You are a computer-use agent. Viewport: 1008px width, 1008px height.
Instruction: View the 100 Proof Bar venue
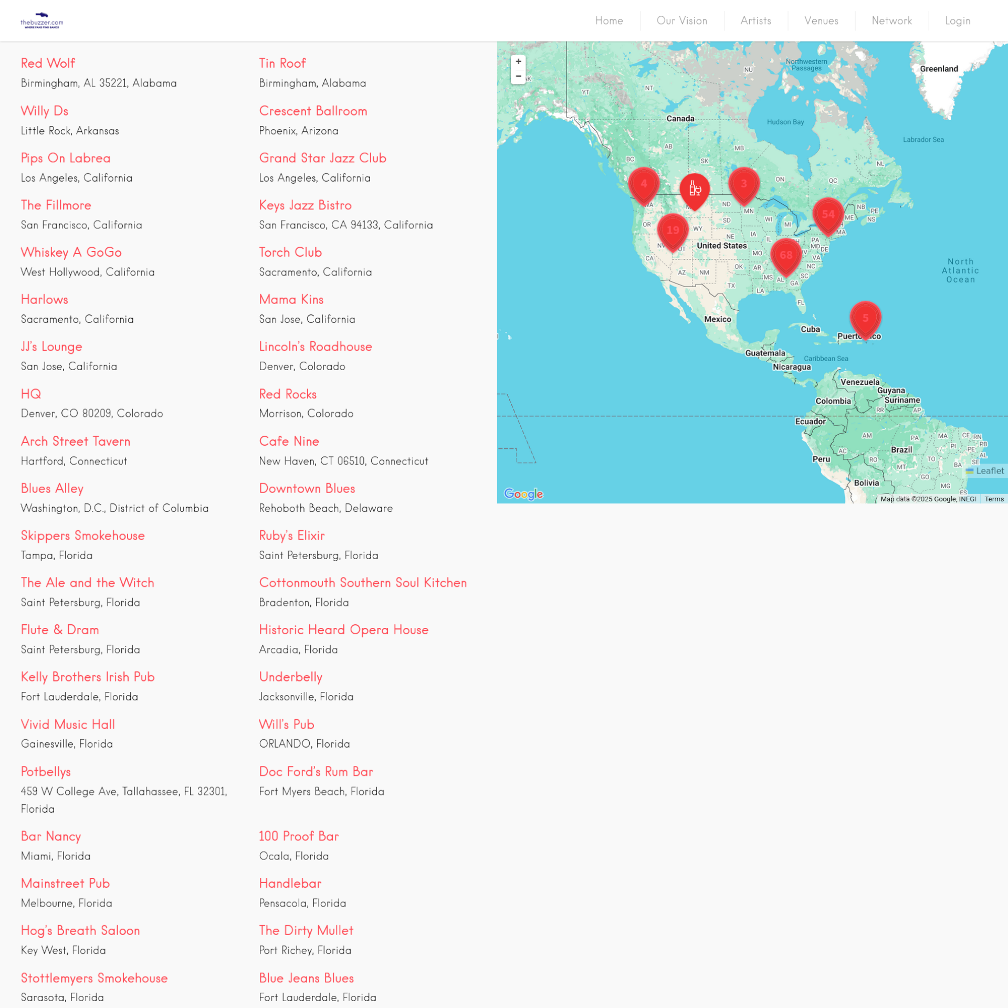[x=299, y=837]
